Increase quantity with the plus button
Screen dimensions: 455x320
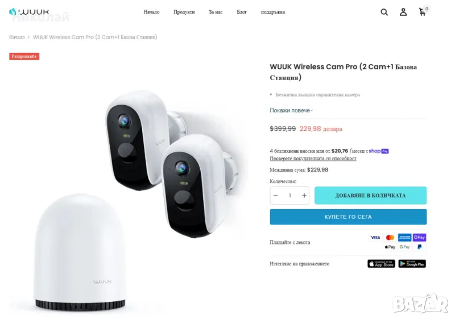point(304,196)
